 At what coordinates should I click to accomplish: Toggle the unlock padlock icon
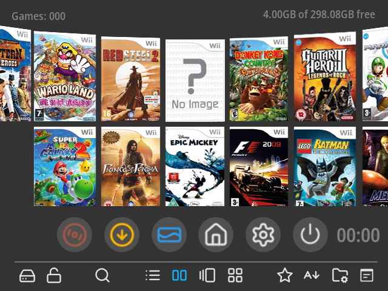[x=54, y=275]
